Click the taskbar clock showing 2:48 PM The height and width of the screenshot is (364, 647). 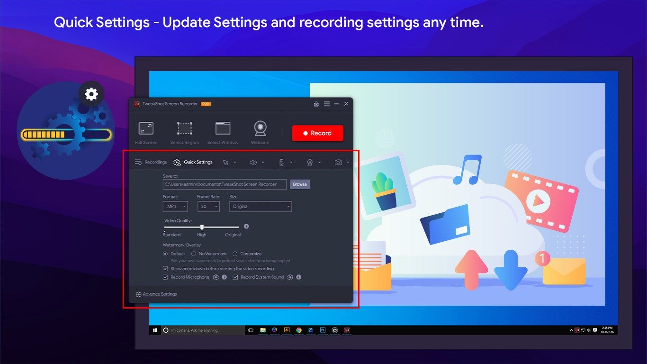[607, 330]
